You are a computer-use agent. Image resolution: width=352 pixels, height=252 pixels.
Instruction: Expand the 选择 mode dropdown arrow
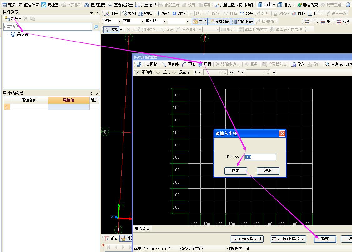[x=121, y=30]
